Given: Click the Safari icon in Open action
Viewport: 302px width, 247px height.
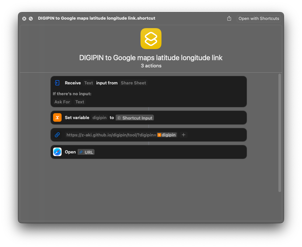Looking at the screenshot, I should 57,152.
